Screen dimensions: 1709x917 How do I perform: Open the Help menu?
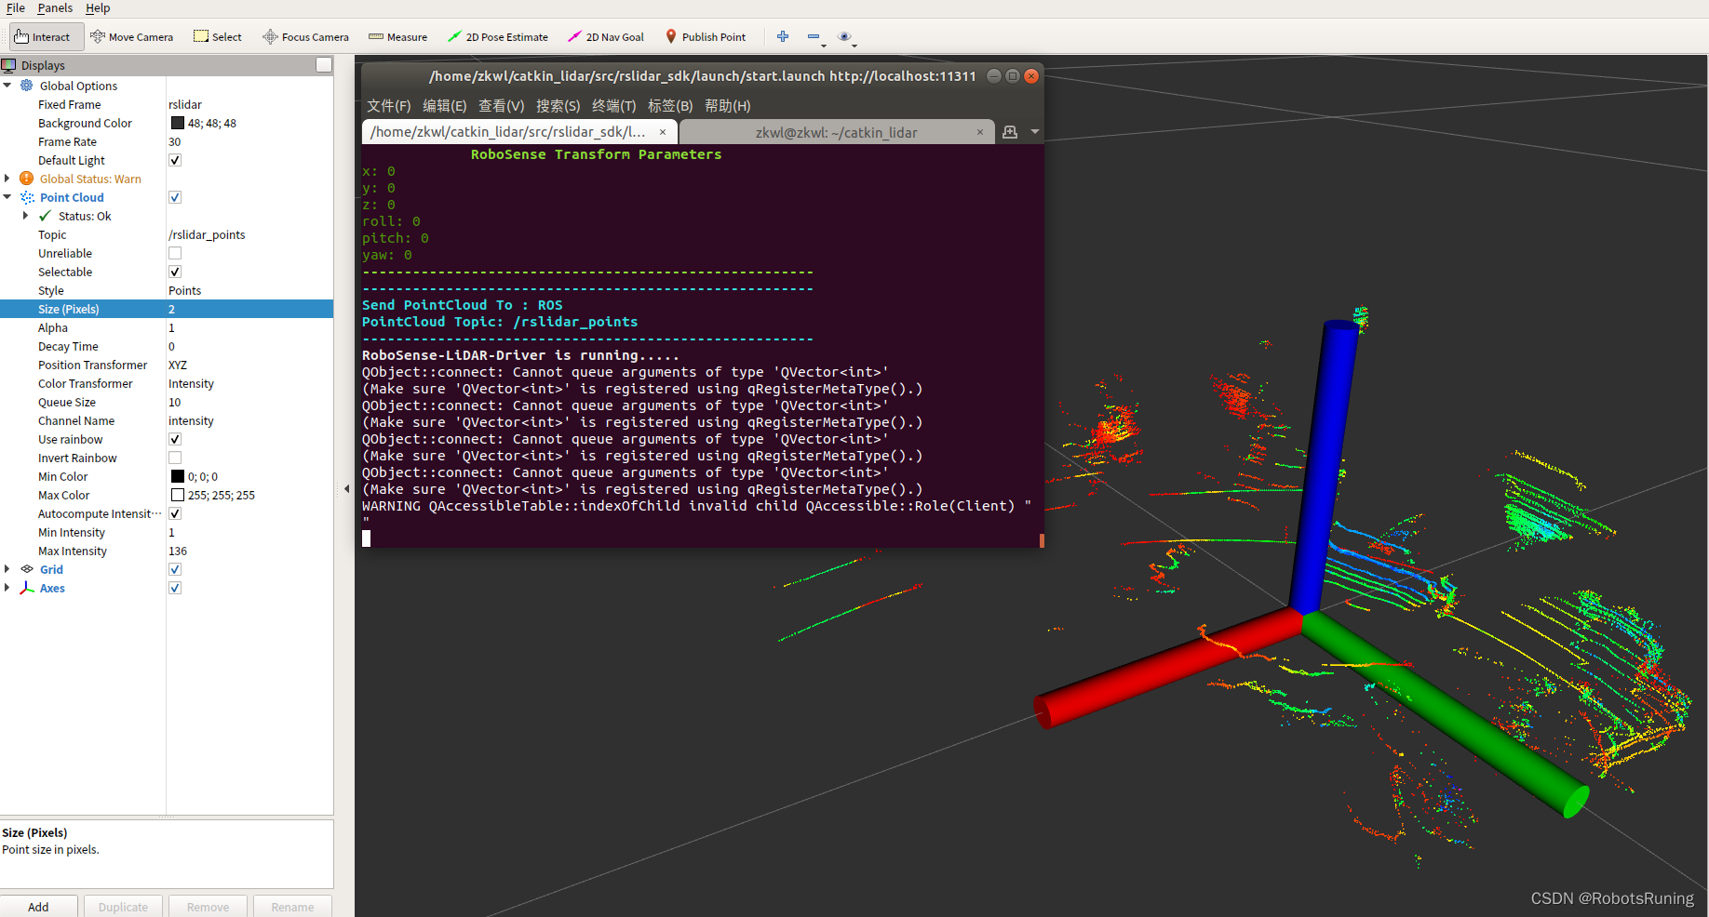tap(98, 8)
